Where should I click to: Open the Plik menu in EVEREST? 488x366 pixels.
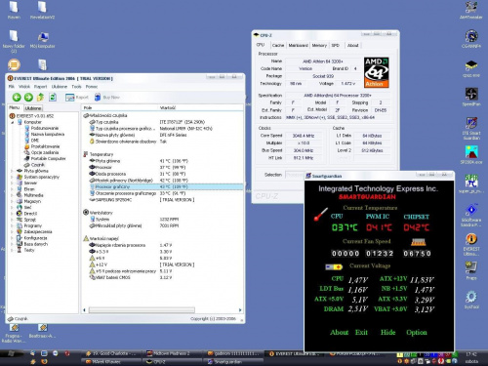click(x=12, y=87)
